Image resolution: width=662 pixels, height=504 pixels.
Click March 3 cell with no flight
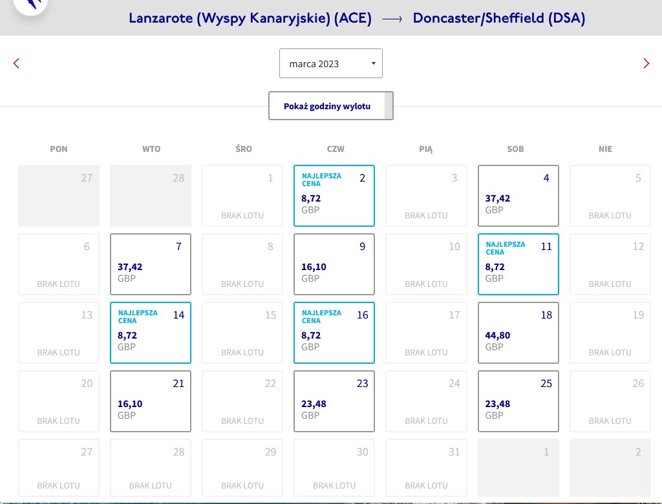point(426,196)
